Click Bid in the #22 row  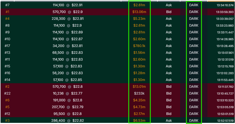coord(169,93)
